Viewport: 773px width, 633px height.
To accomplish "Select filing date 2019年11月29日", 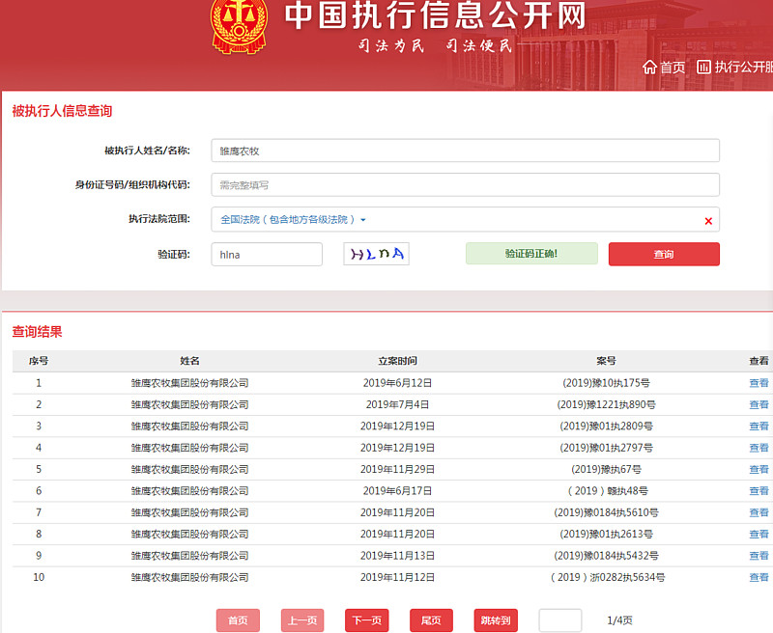I will 397,470.
